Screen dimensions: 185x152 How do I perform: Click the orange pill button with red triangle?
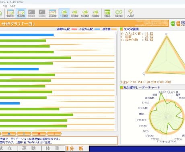[39, 134]
